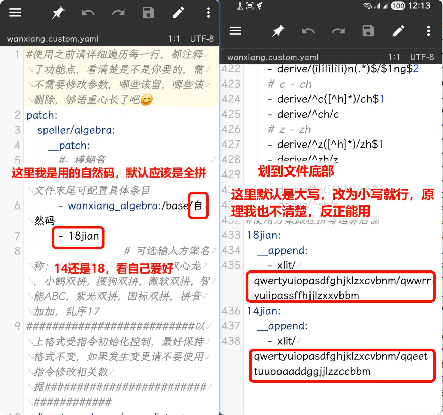Viewport: 443px width, 415px height.
Task: Undo last edit in left editor
Action: click(x=88, y=13)
